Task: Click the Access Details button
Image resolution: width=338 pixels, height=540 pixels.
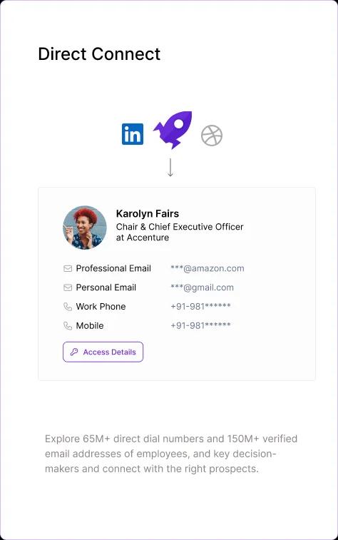Action: 103,352
